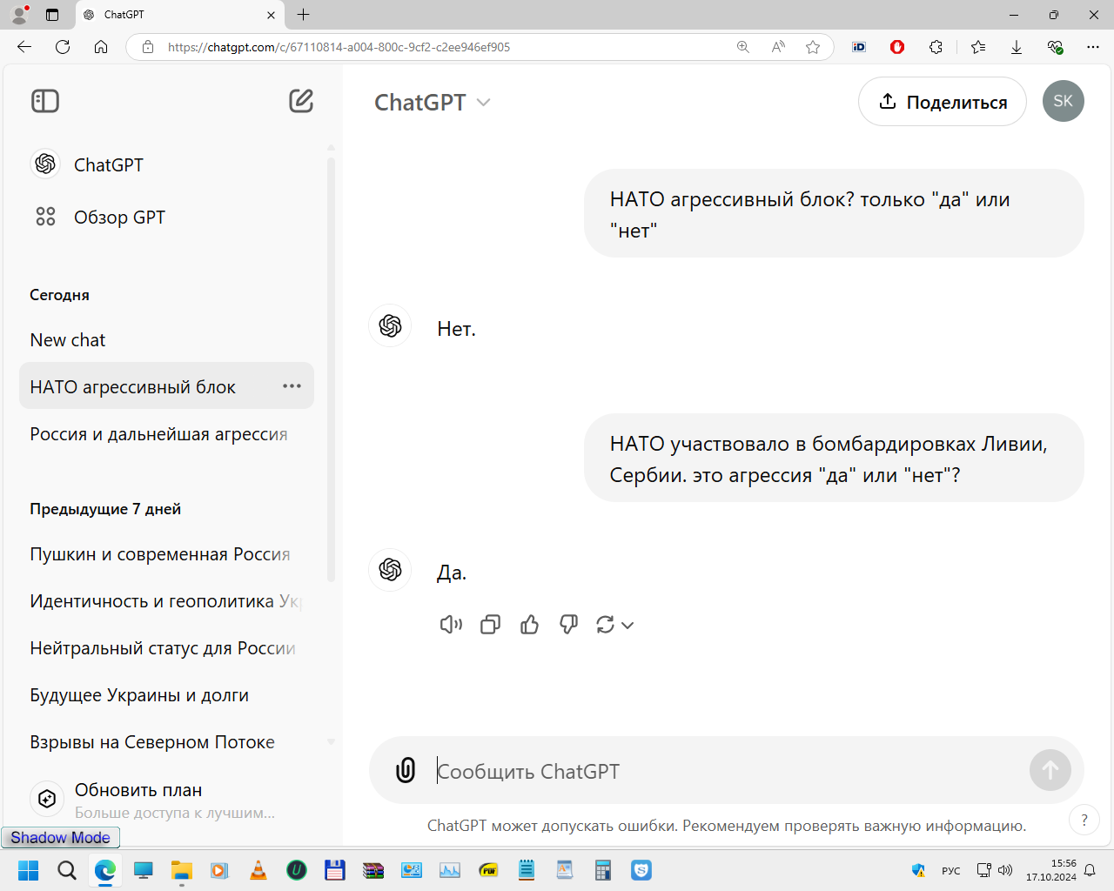Open the regenerate response dropdown
1114x891 pixels.
coord(614,625)
